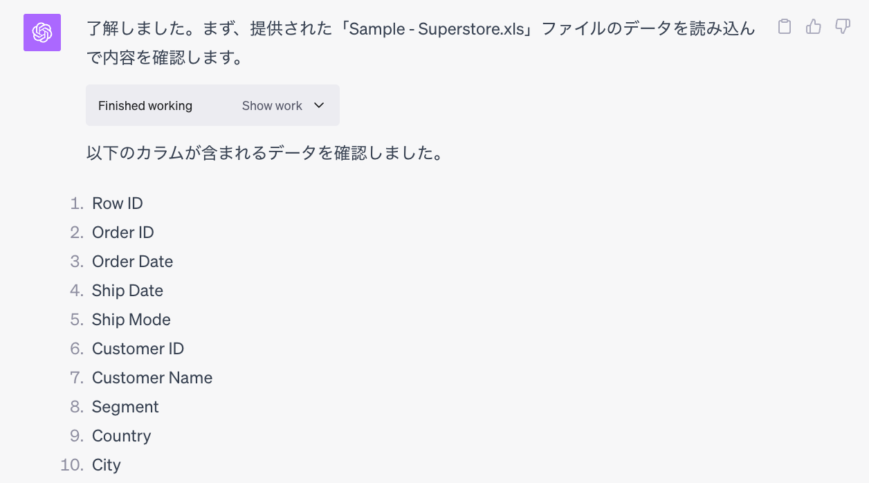Image resolution: width=869 pixels, height=483 pixels.
Task: Click the "Sample - Superstore.xls" filename text
Action: [x=437, y=29]
